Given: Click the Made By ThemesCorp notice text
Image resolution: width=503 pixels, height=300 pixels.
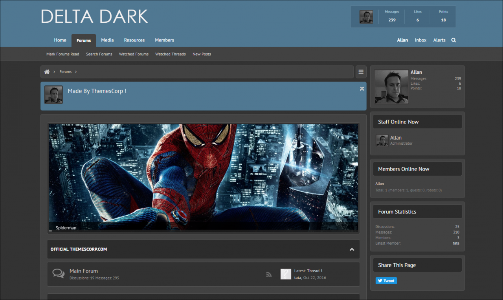Looking at the screenshot, I should [97, 91].
